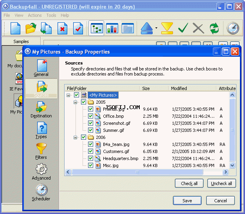Viewport: 245px width, 214px height.
Task: Click the New backup toolbar icon
Action: point(15,28)
